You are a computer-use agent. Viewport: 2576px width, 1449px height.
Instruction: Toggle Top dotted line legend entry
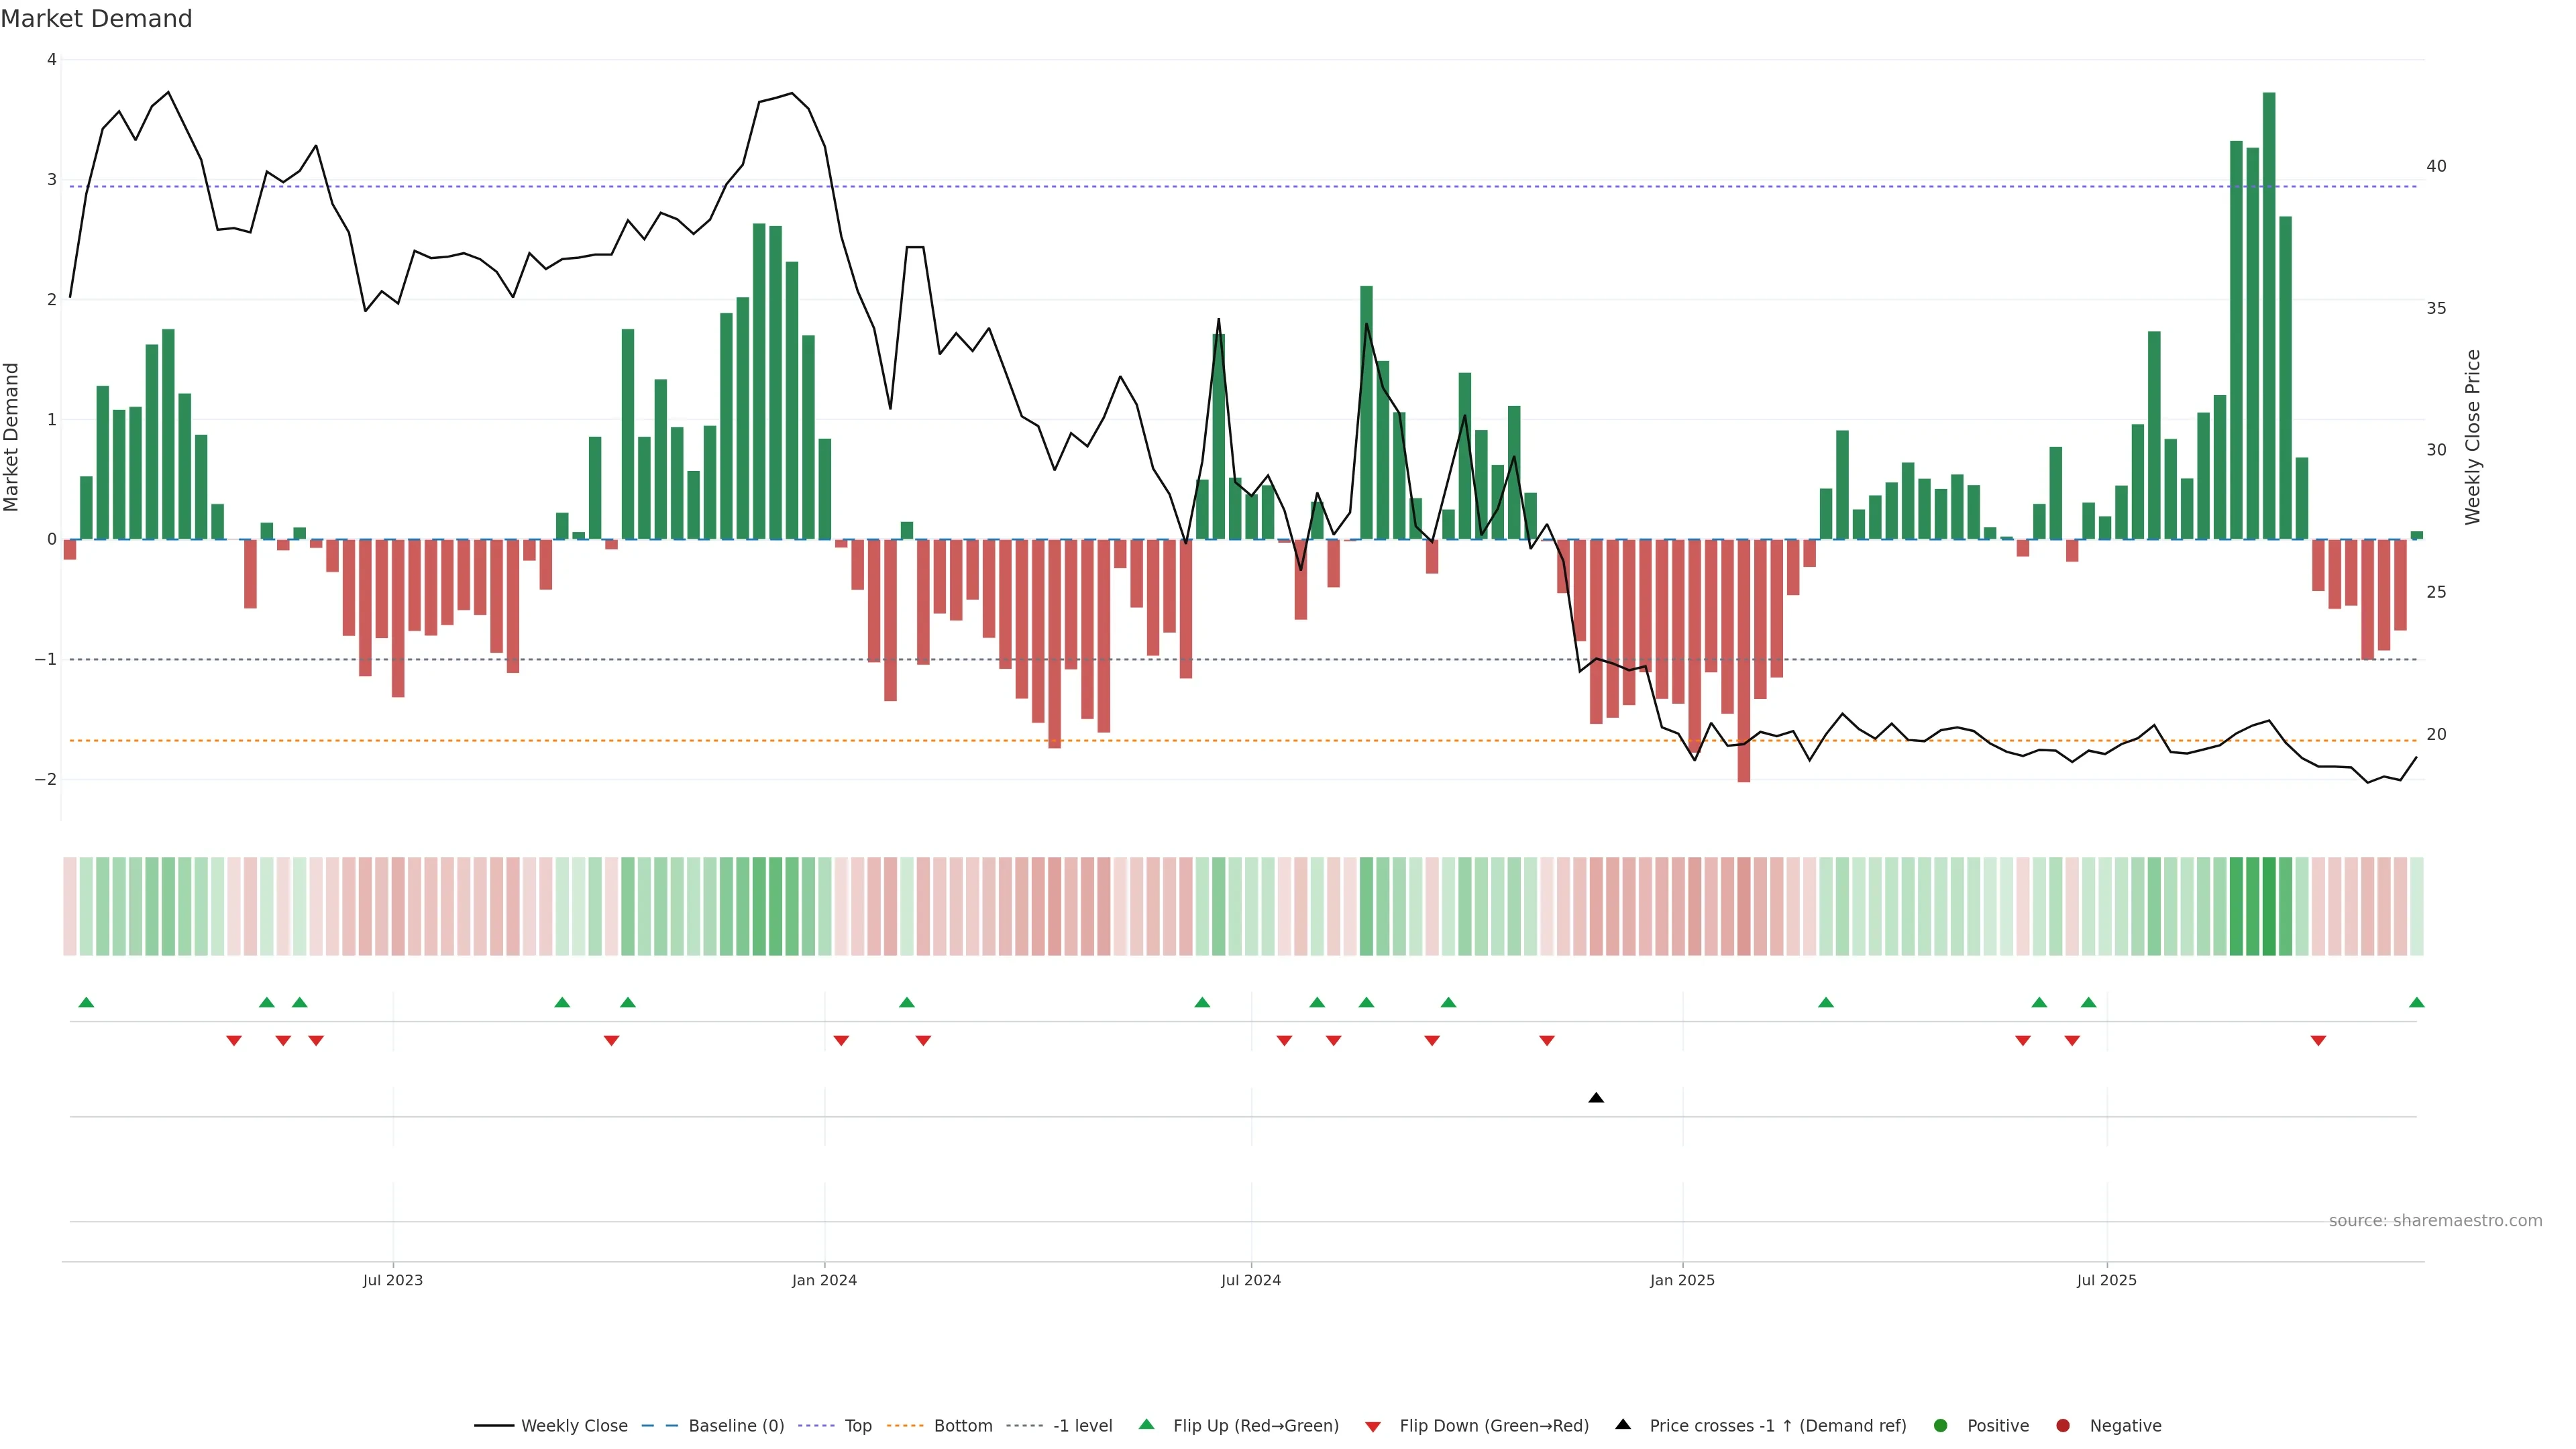(x=858, y=1426)
